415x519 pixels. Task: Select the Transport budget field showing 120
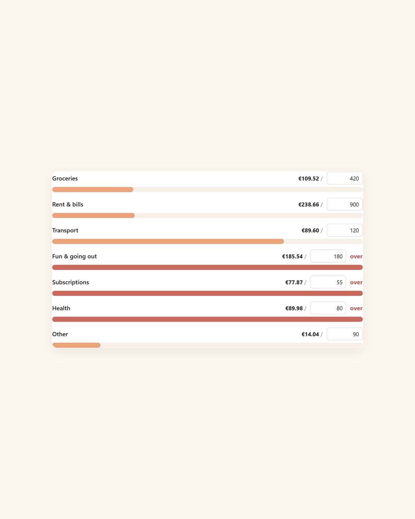345,230
